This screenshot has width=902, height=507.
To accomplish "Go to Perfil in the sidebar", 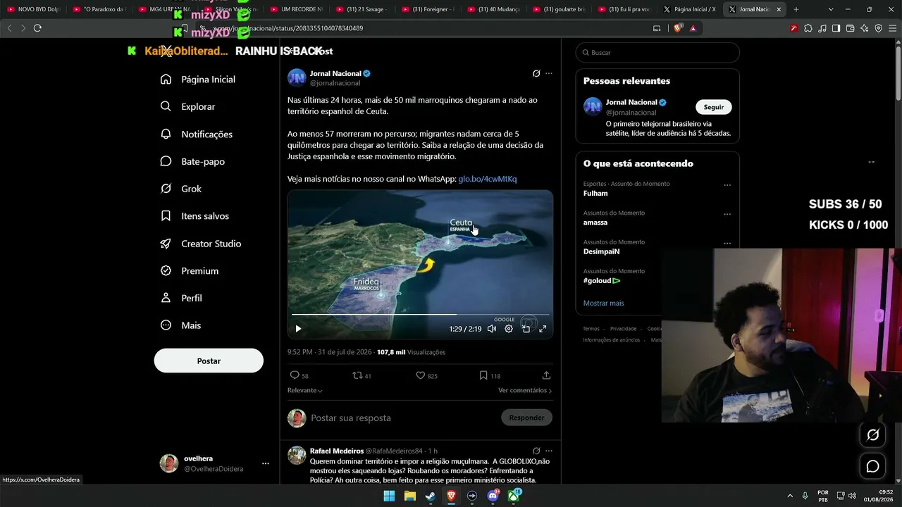I will coord(181,299).
